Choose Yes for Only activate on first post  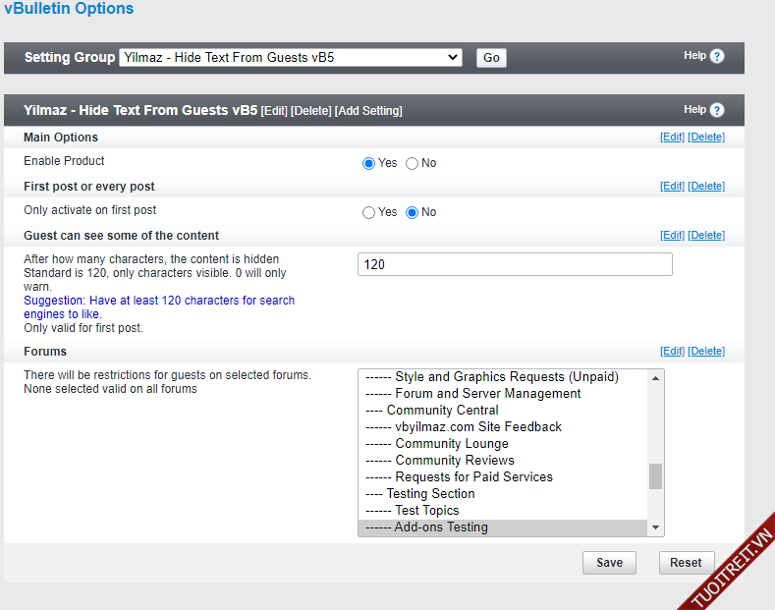(x=369, y=213)
